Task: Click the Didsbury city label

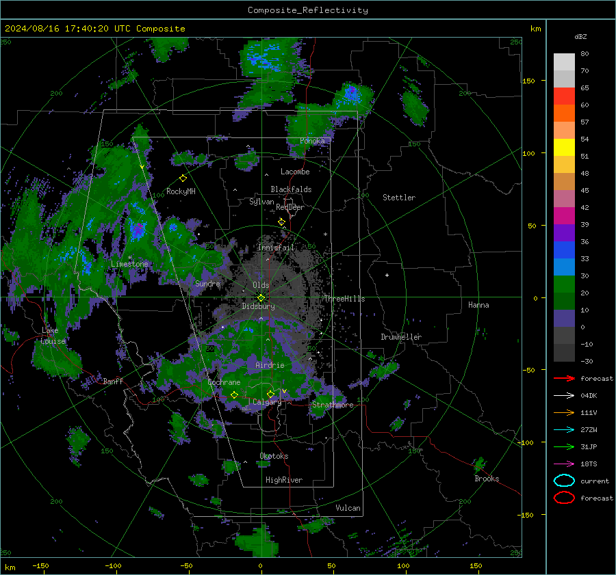Action: point(258,306)
